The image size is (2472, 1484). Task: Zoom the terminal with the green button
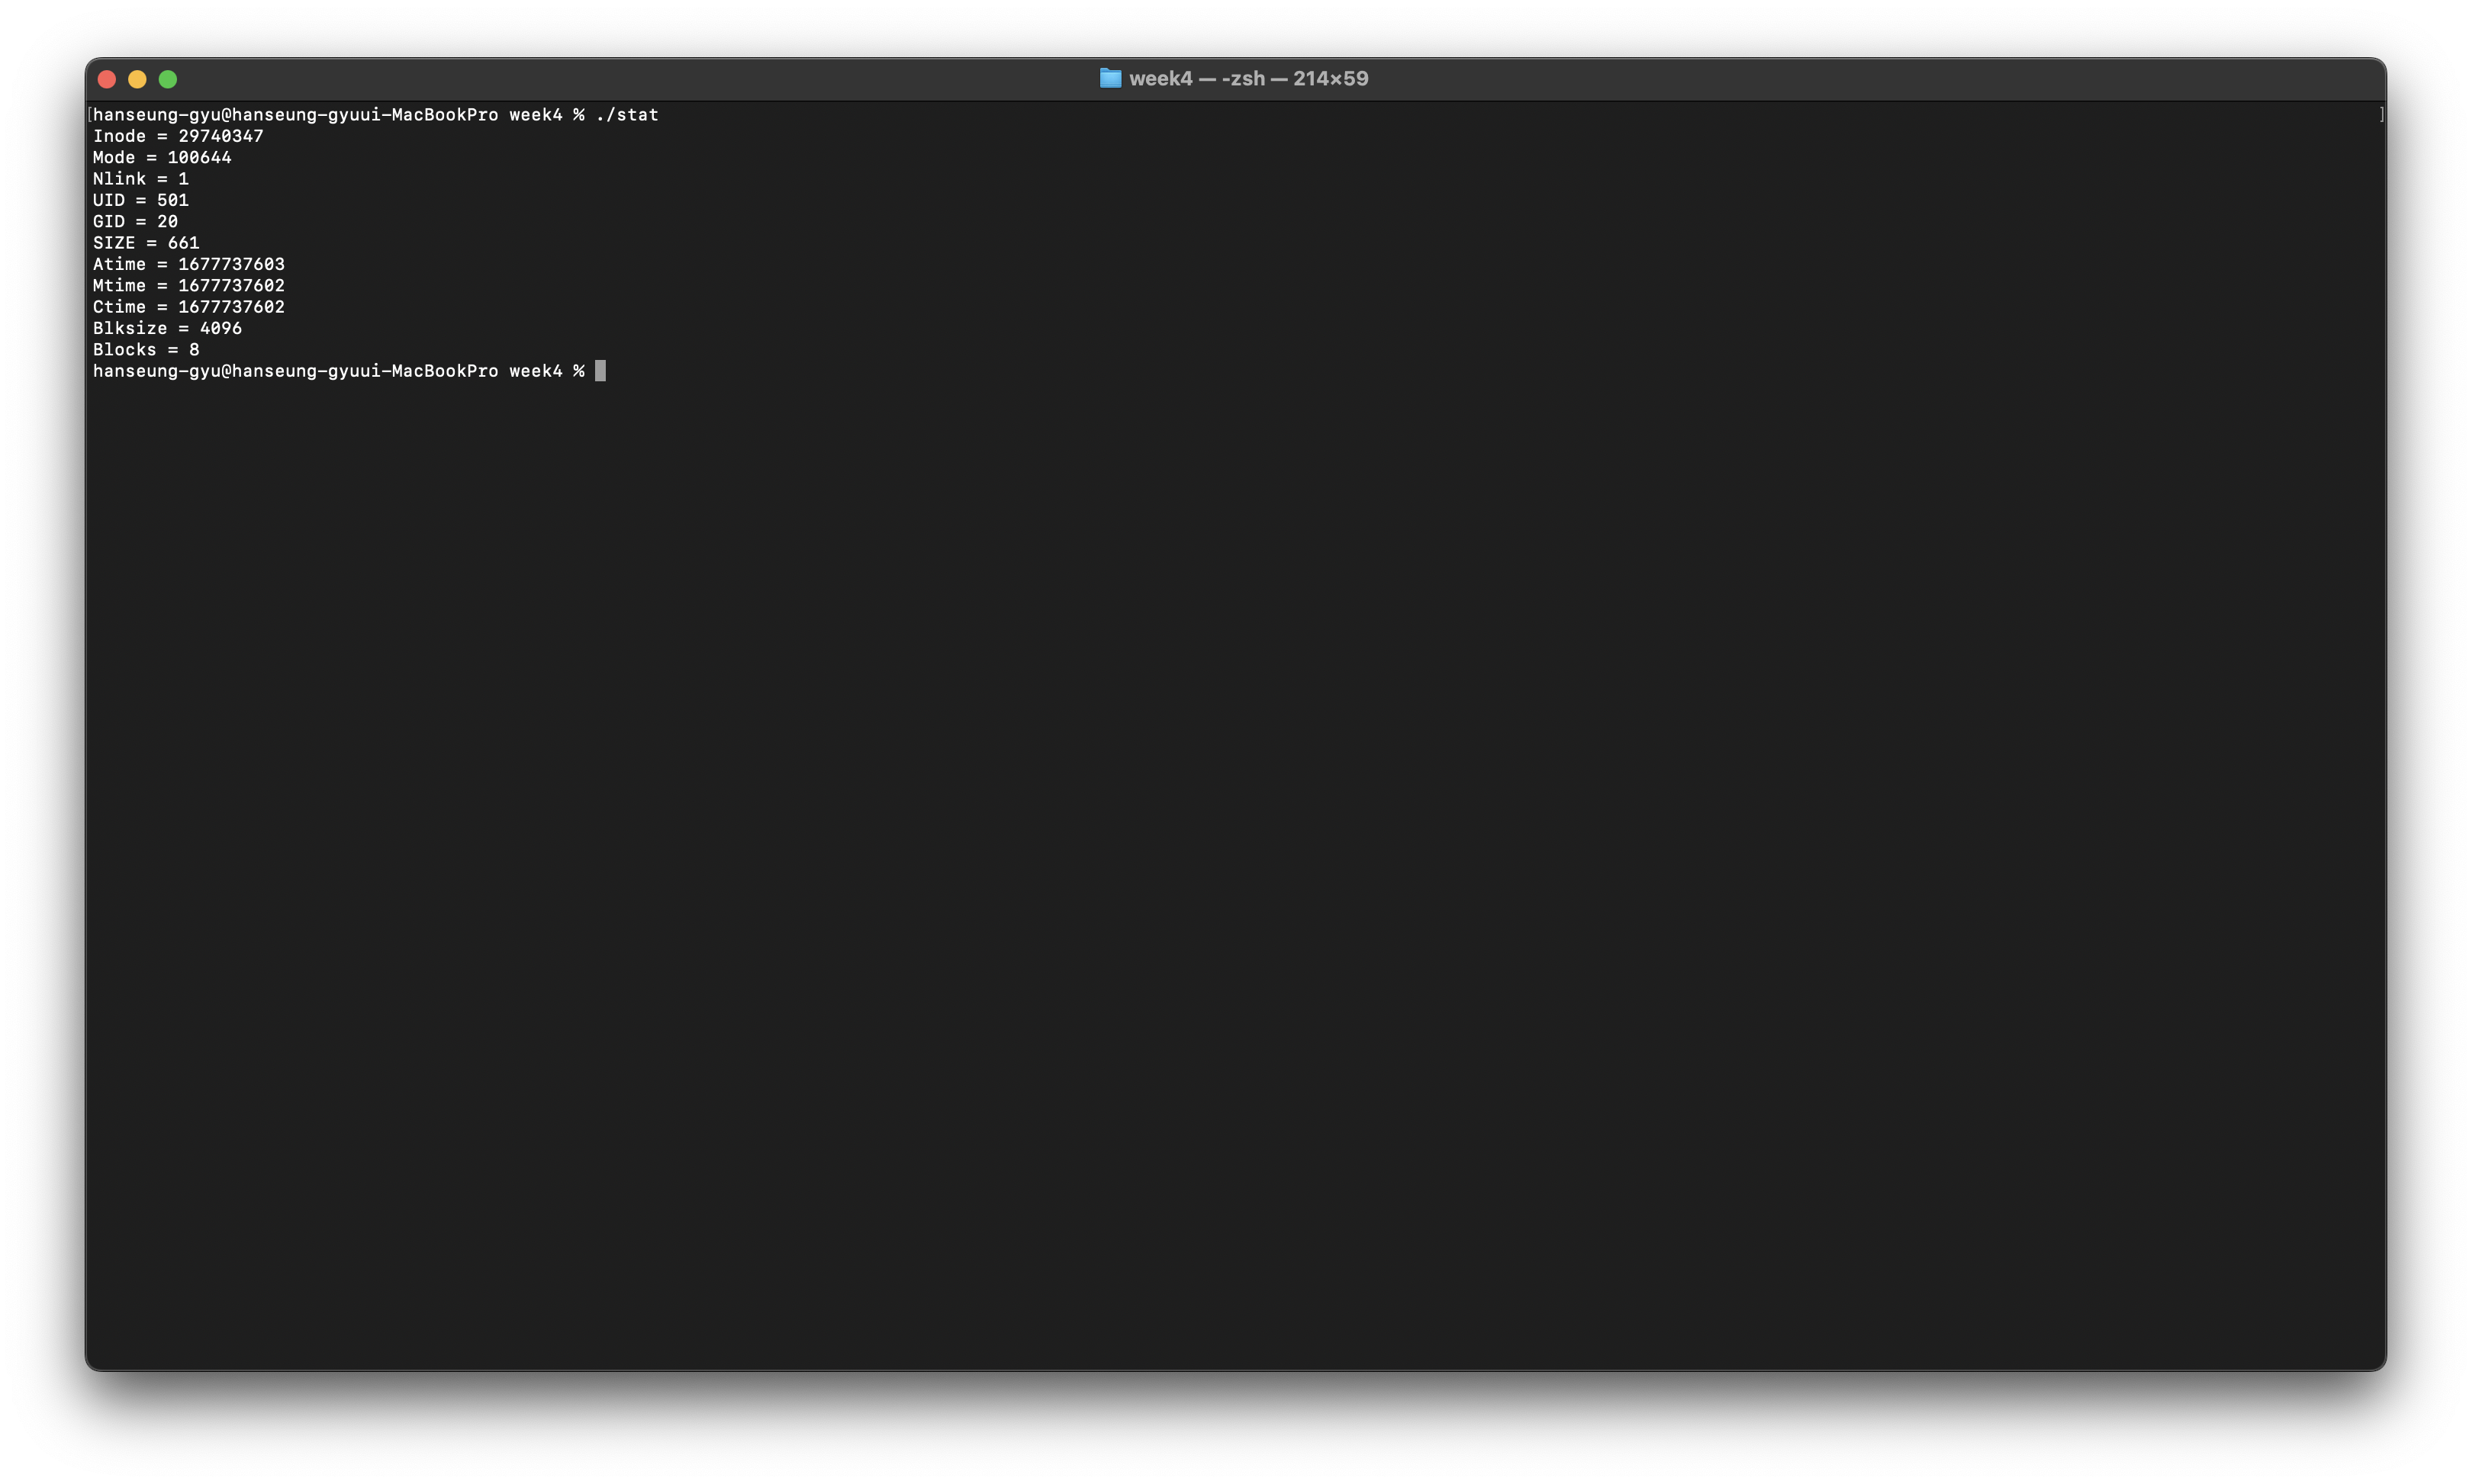click(168, 79)
